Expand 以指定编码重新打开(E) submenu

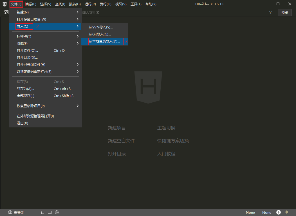(45, 71)
